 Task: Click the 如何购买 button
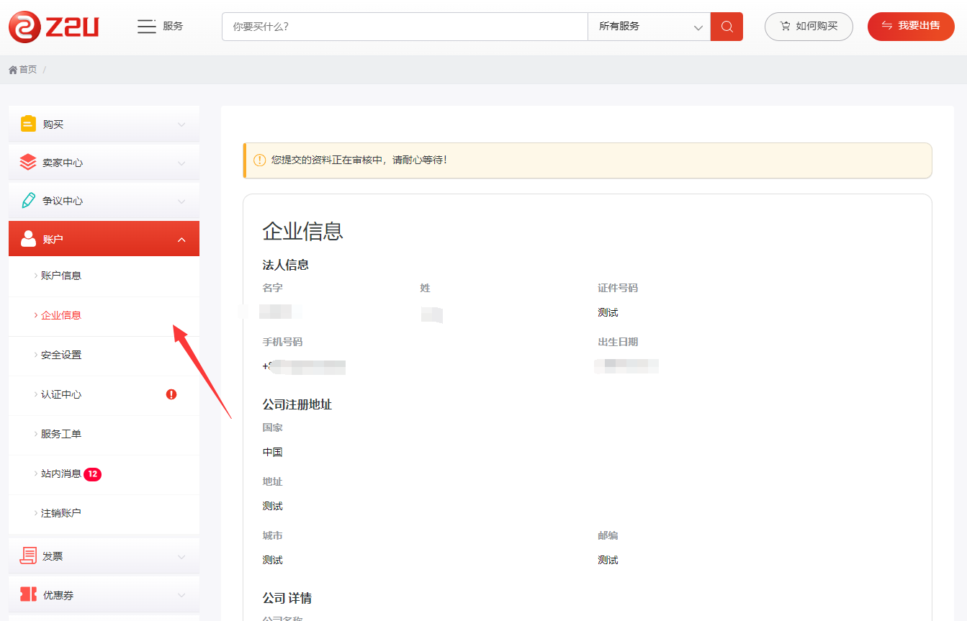coord(809,27)
